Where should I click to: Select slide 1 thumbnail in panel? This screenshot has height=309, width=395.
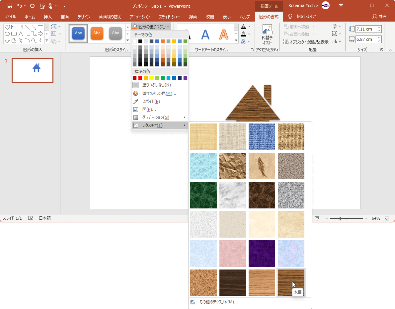[33, 70]
